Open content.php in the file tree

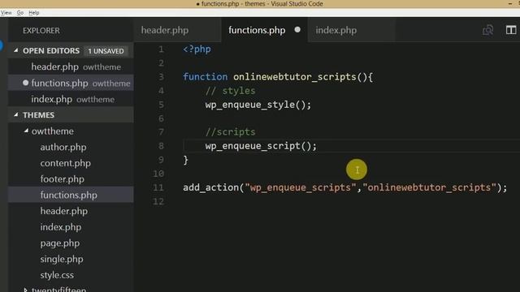[65, 163]
